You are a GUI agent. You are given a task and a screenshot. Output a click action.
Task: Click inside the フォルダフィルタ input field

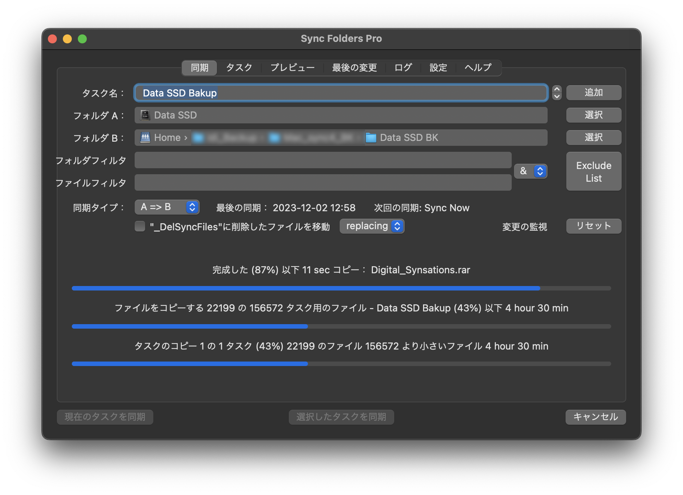point(324,160)
